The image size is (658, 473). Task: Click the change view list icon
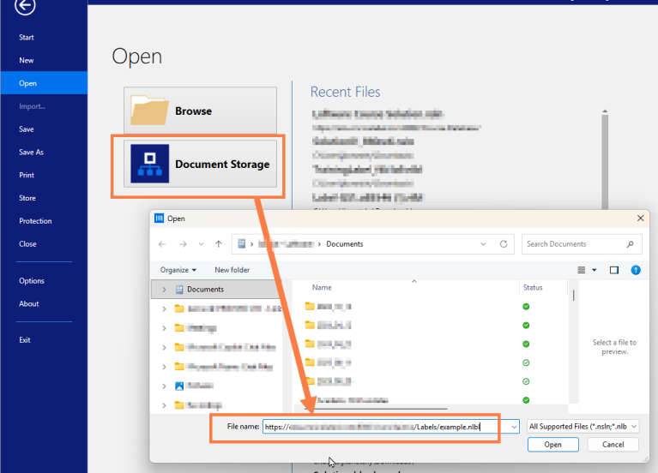point(581,270)
